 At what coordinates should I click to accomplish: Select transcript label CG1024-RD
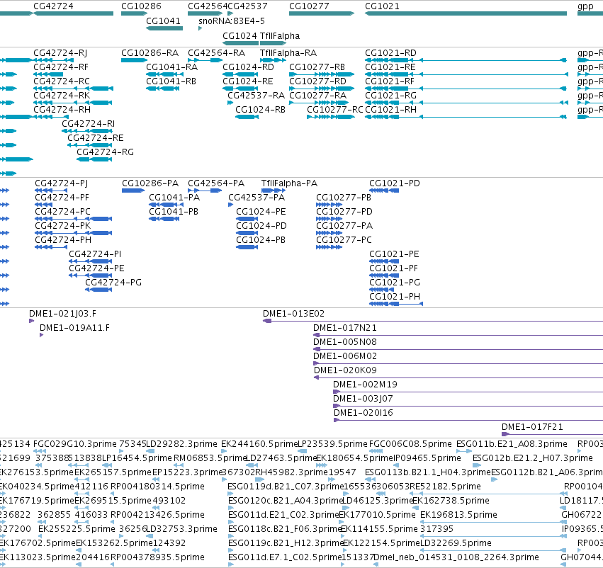point(248,67)
